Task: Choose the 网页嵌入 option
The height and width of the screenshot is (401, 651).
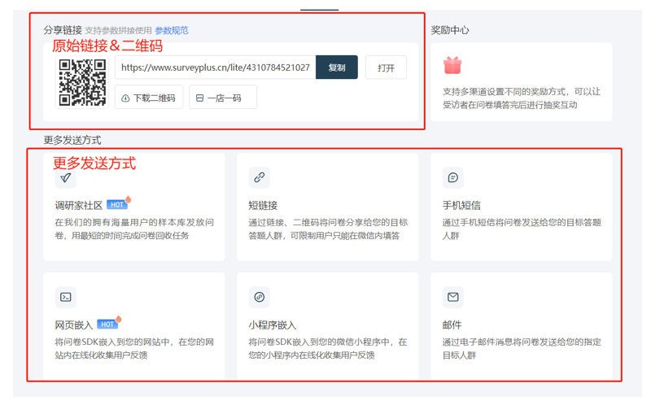Action: [134, 326]
